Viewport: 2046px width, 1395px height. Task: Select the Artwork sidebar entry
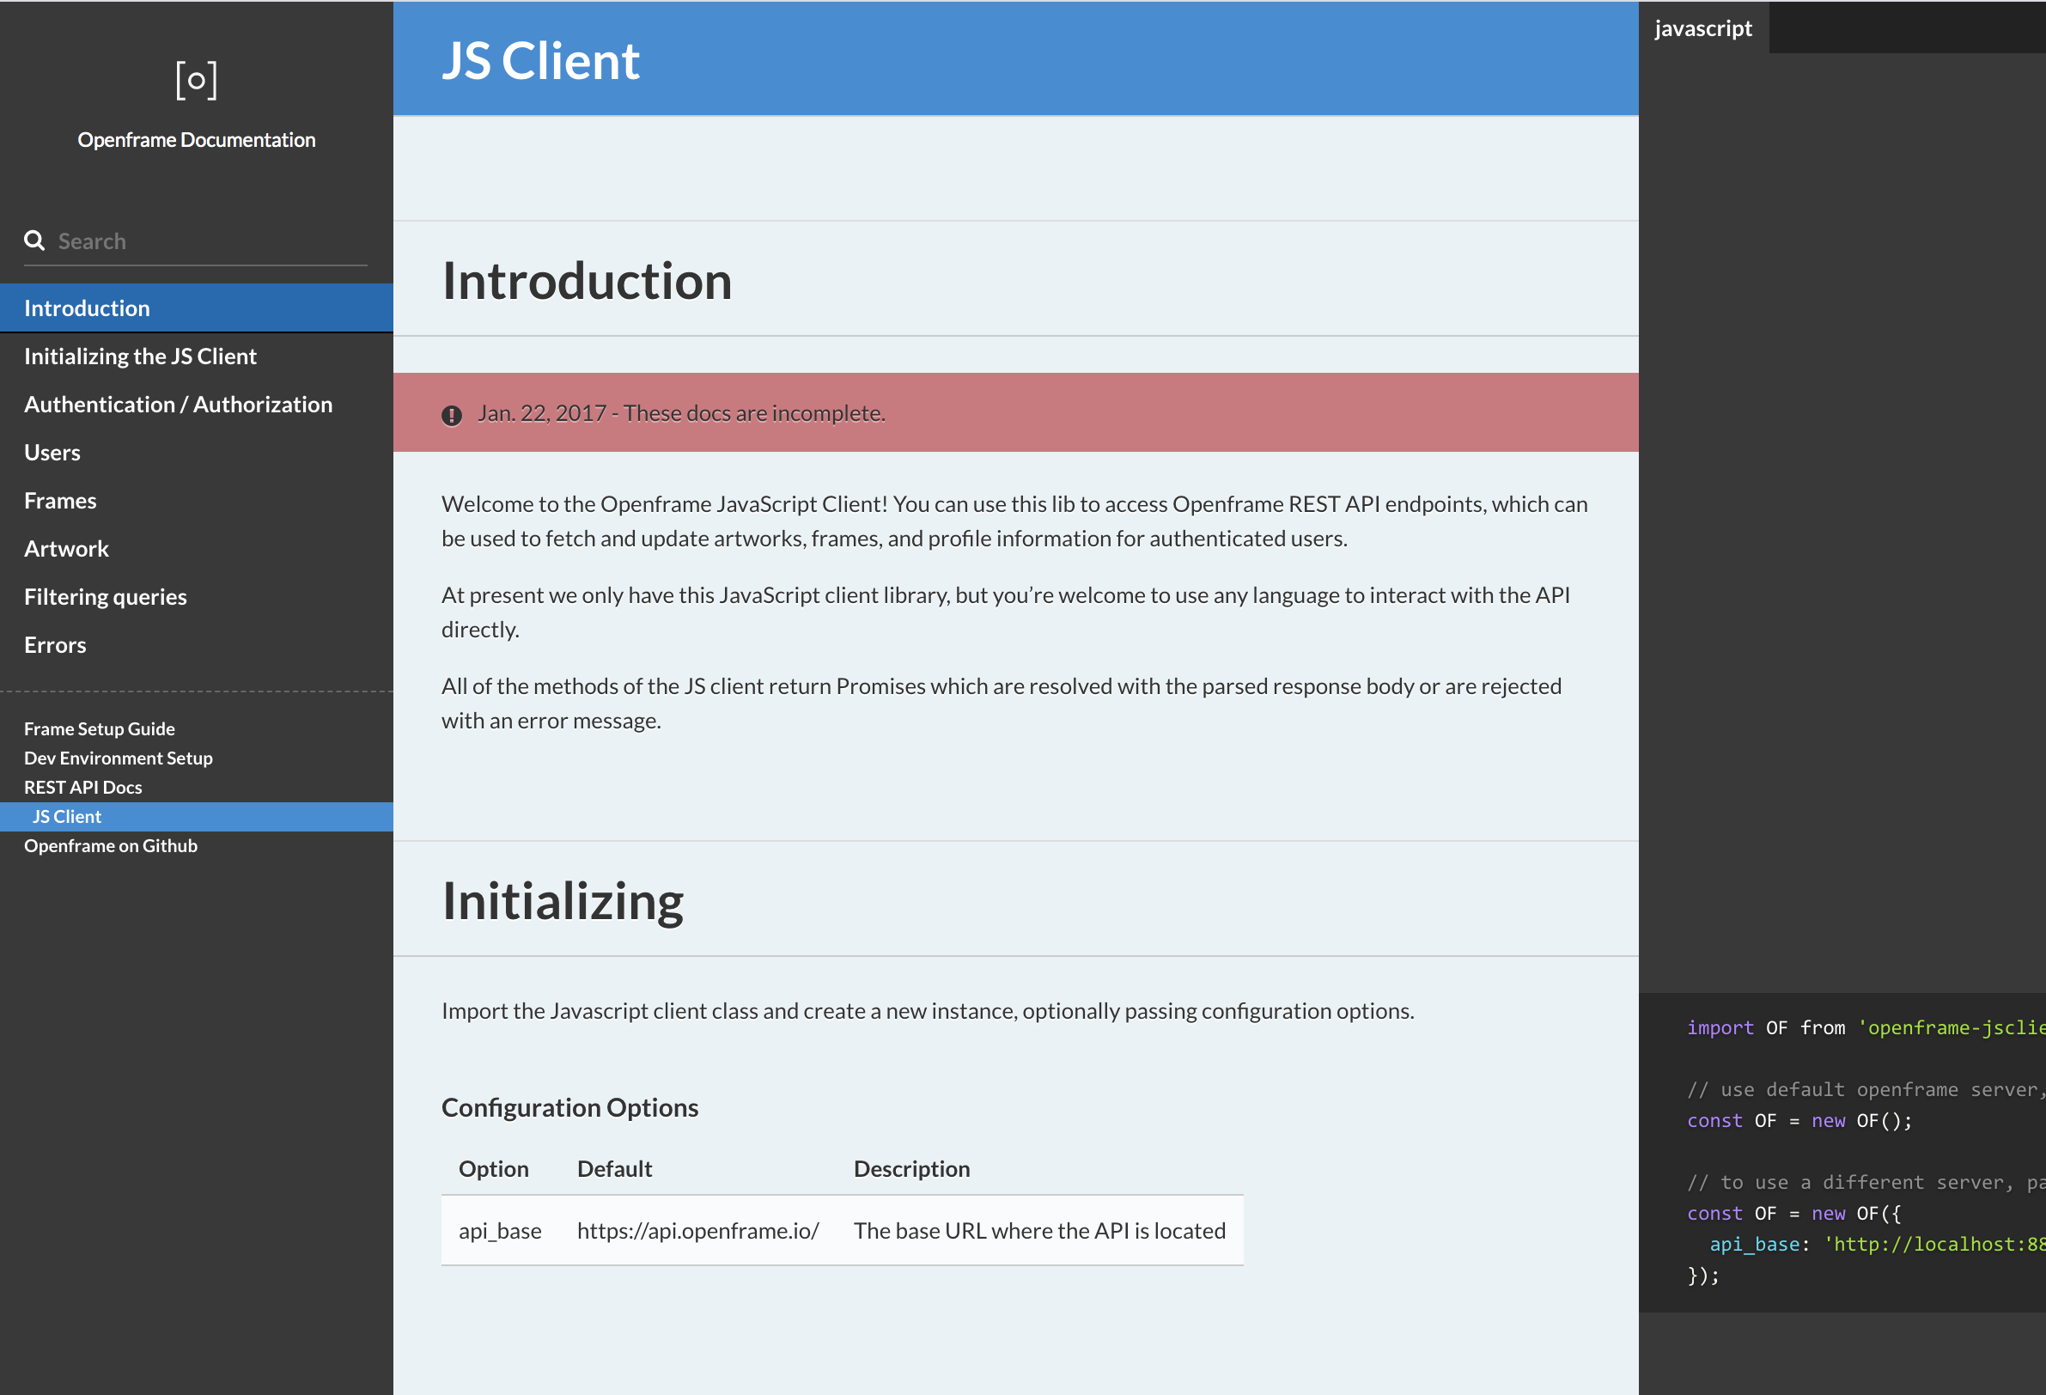(x=66, y=548)
